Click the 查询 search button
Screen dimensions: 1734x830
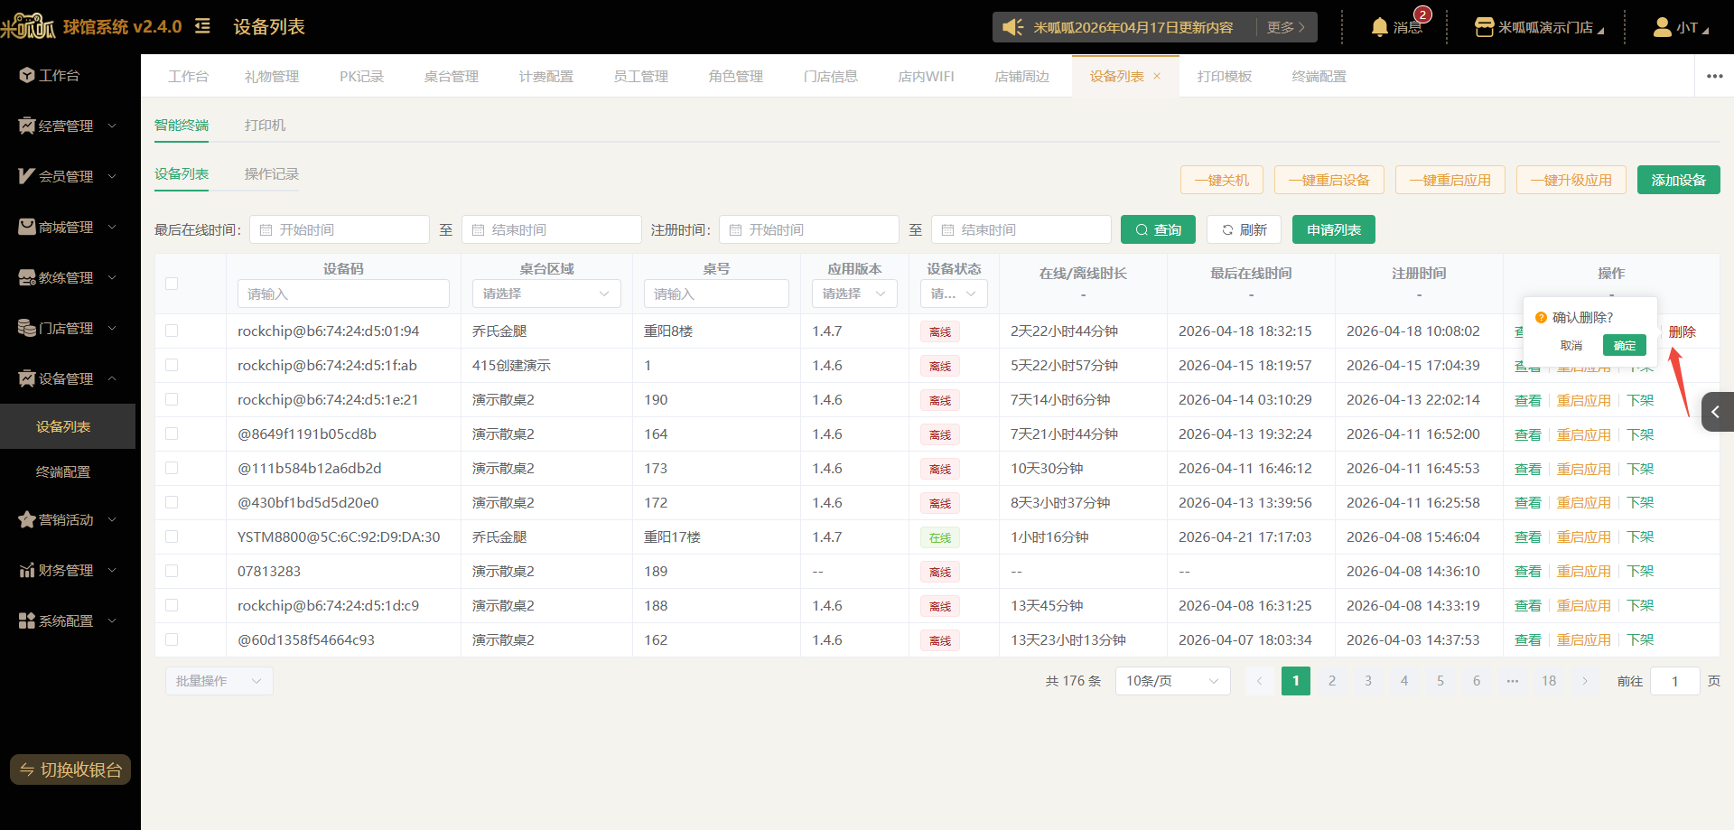pos(1158,229)
